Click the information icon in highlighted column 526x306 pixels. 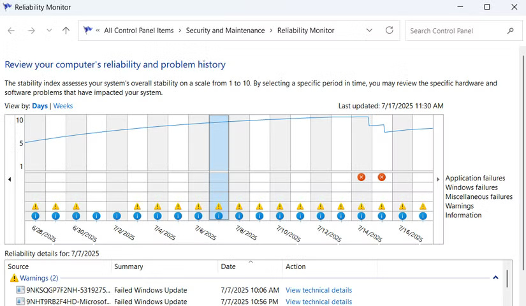click(x=219, y=216)
